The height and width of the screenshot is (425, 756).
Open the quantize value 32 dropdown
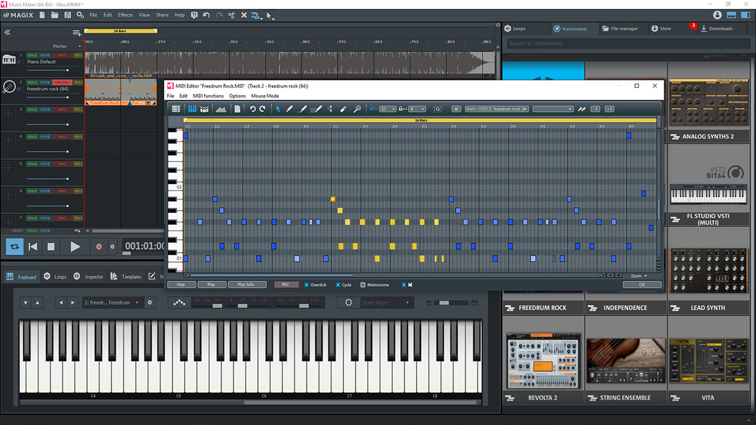387,109
